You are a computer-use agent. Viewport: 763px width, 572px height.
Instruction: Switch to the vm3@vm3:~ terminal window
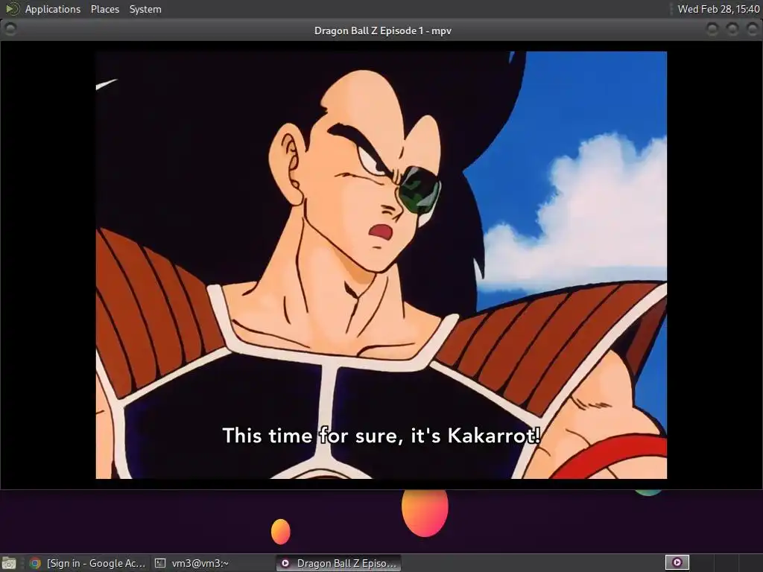[x=212, y=563]
